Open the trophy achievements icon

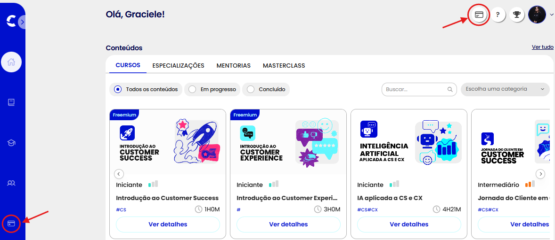coord(517,15)
